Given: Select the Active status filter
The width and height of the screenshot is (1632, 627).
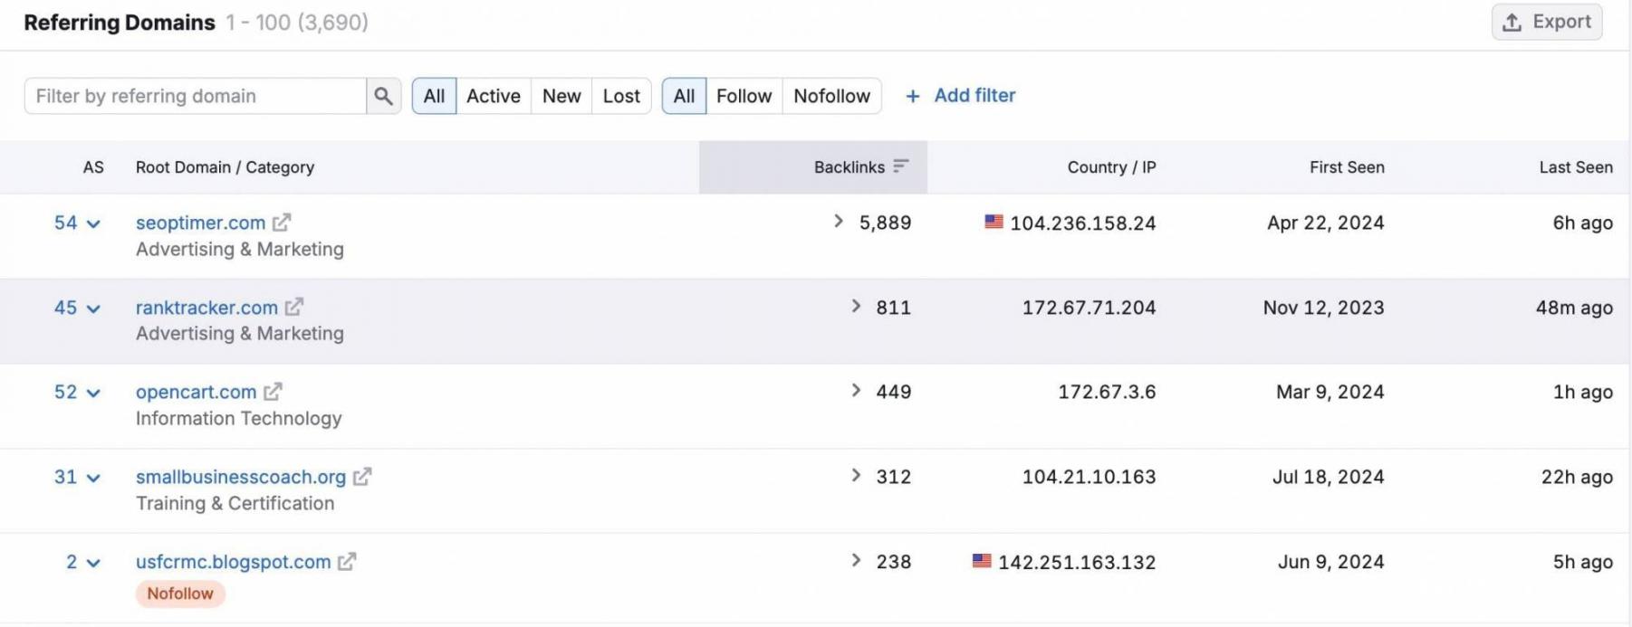Looking at the screenshot, I should (x=493, y=96).
